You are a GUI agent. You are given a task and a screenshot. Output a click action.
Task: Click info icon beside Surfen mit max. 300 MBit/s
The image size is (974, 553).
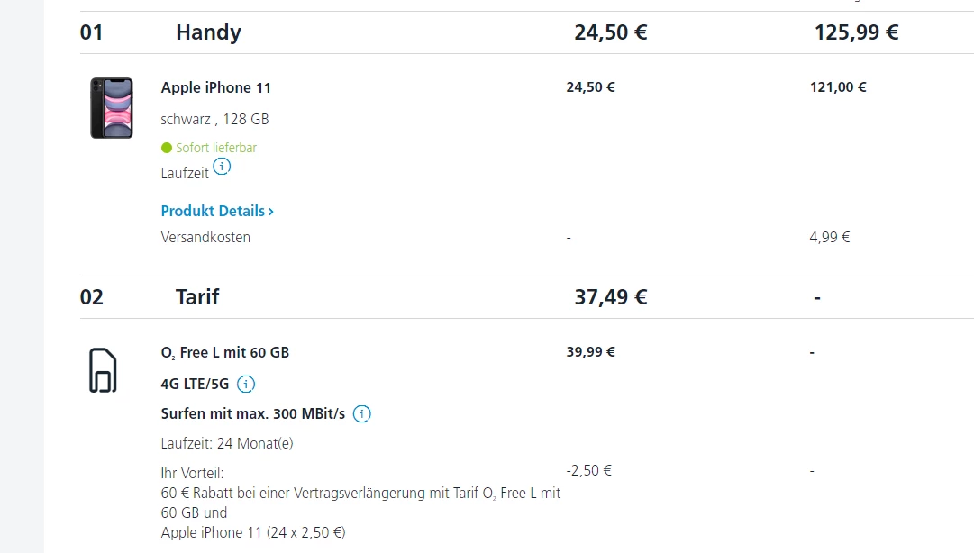pos(362,414)
